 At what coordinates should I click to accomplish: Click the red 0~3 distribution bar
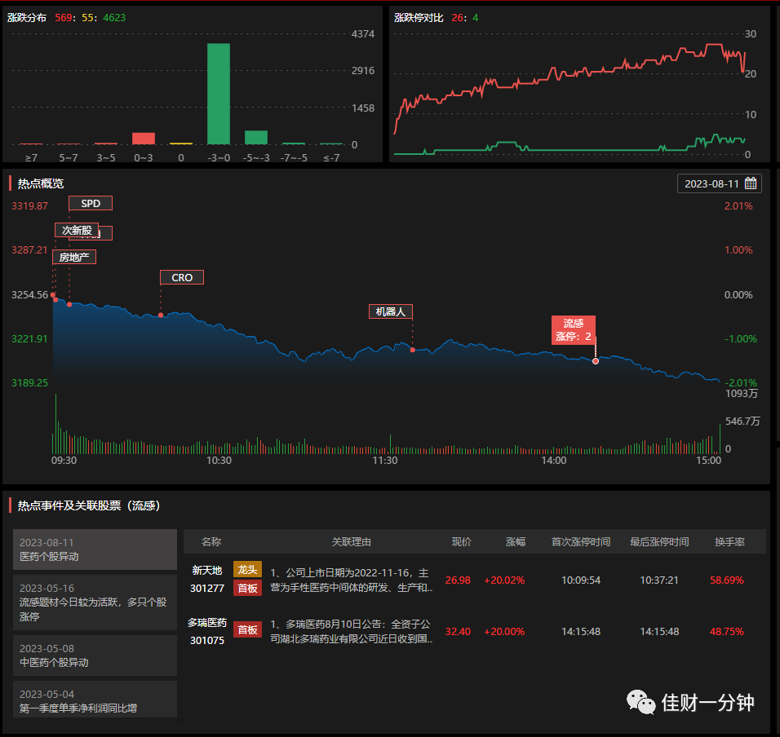(x=144, y=139)
